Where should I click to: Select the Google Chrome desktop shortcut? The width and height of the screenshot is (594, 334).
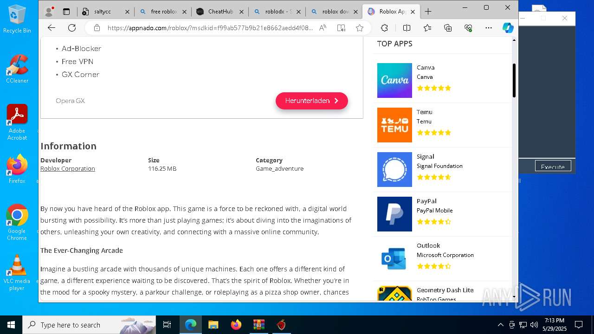[x=17, y=223]
